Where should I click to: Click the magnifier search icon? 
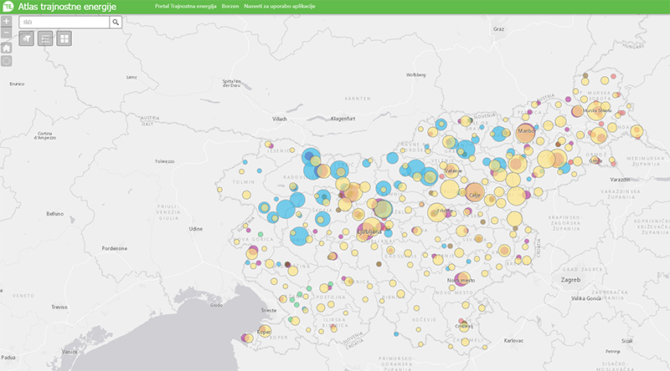116,22
